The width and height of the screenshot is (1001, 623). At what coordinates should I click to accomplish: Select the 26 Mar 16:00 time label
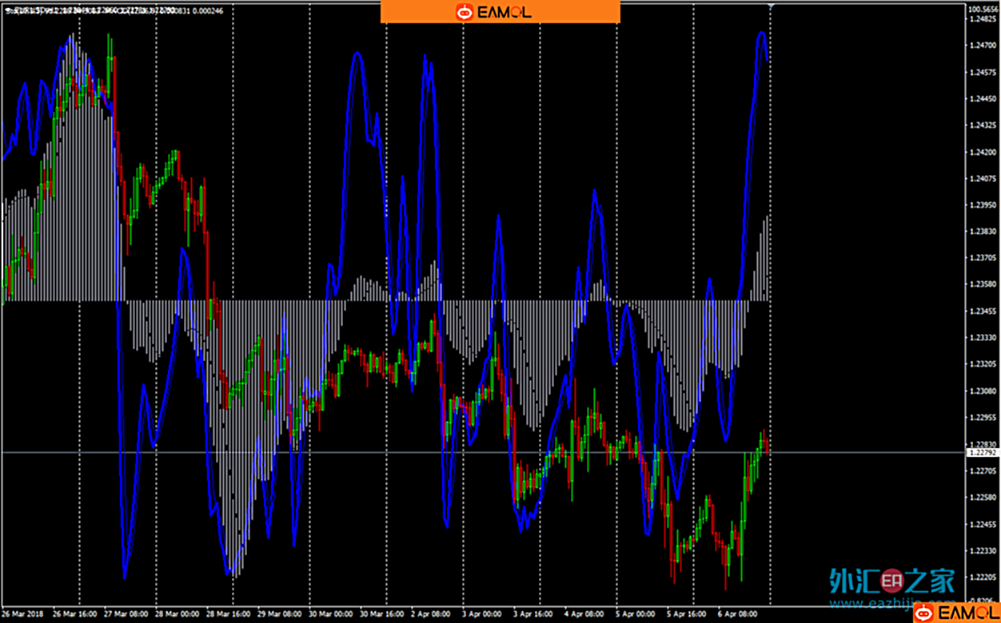(75, 613)
